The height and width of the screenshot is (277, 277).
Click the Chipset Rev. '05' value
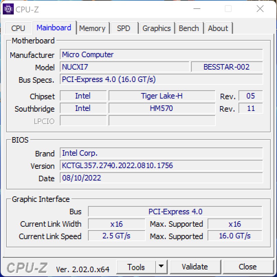click(x=251, y=96)
